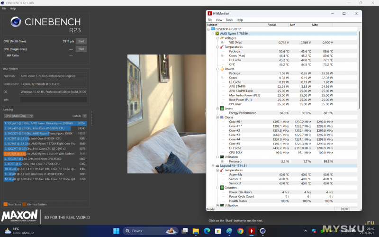The width and height of the screenshot is (379, 237).
Task: Collapse the Clocks section
Action: click(x=217, y=117)
